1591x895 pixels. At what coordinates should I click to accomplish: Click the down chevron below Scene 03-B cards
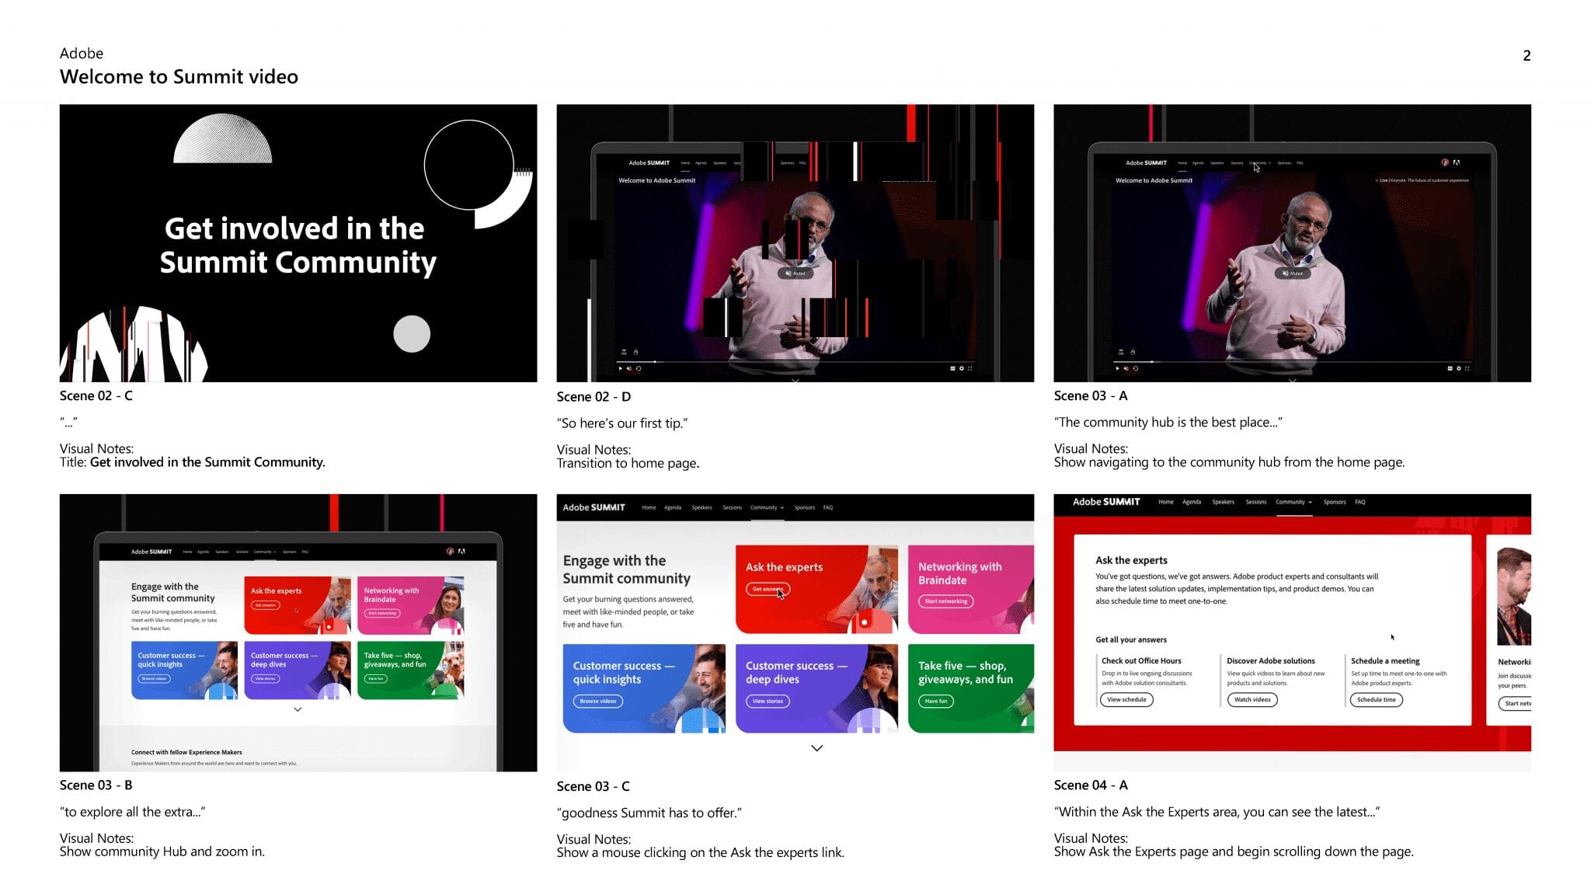pyautogui.click(x=298, y=709)
